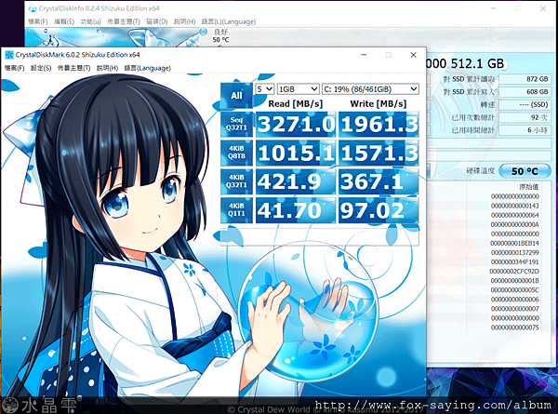
Task: Click the 6 小時 power-on hours value
Action: [525, 130]
